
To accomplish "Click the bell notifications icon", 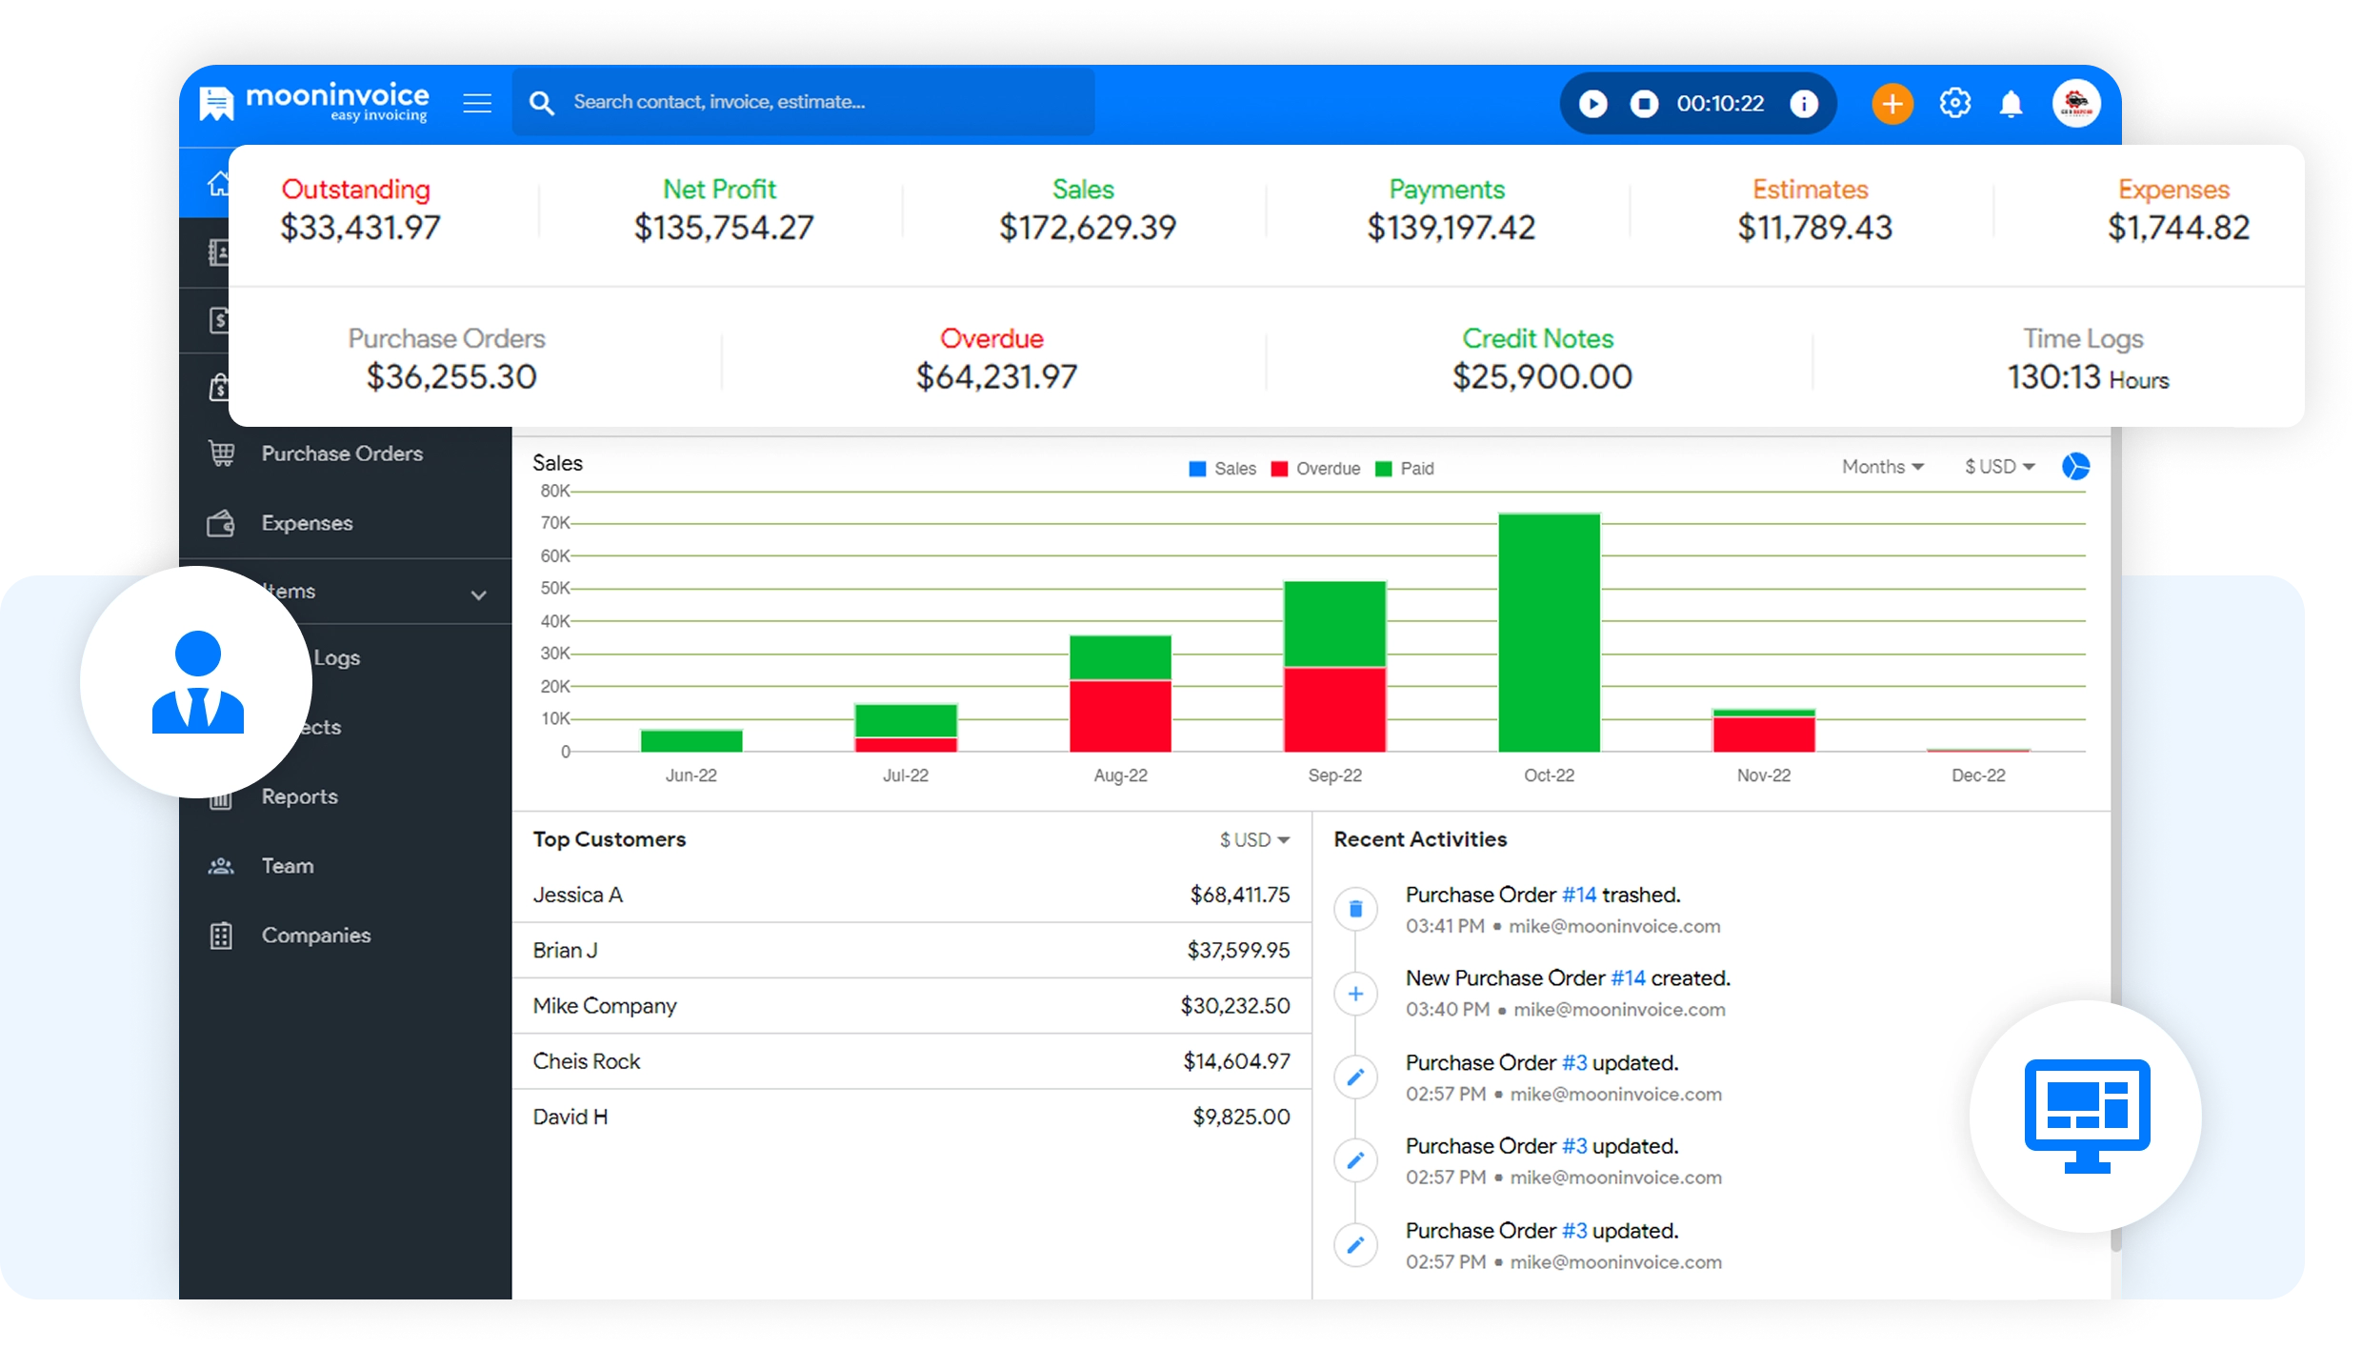I will 2011,103.
